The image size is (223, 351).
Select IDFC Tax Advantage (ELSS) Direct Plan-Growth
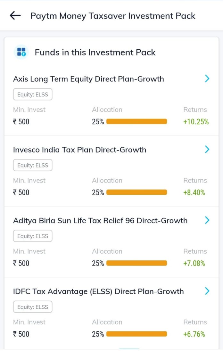pyautogui.click(x=98, y=291)
